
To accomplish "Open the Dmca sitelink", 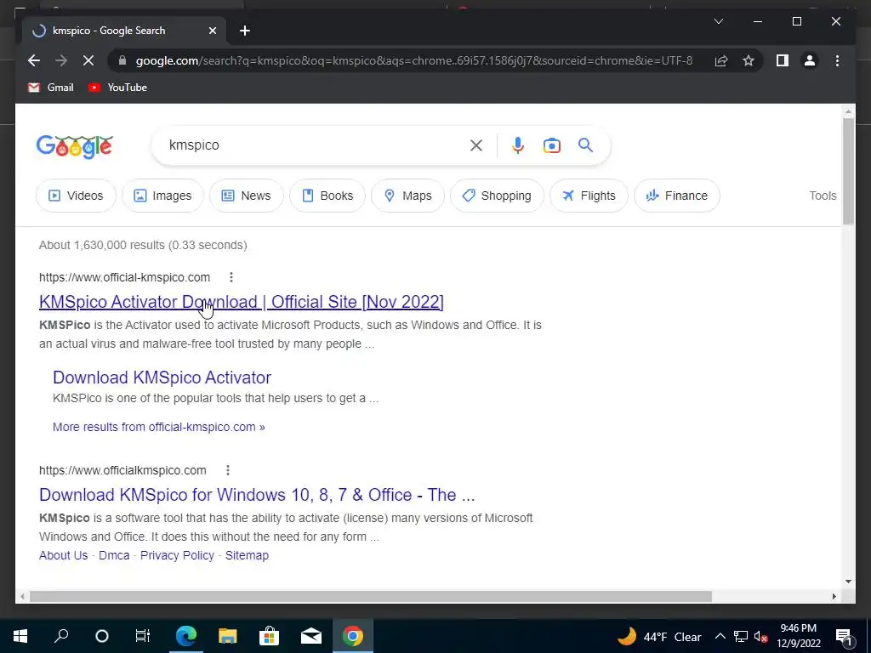I will 114,555.
